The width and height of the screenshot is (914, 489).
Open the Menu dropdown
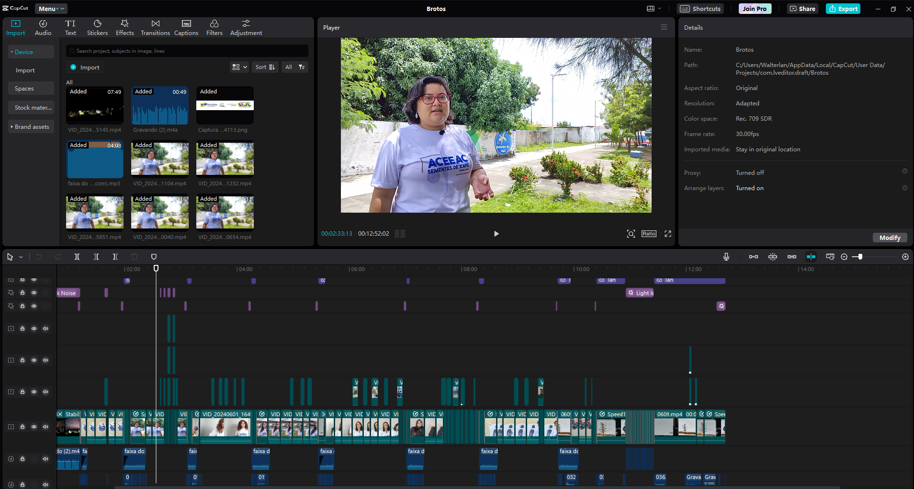(51, 9)
